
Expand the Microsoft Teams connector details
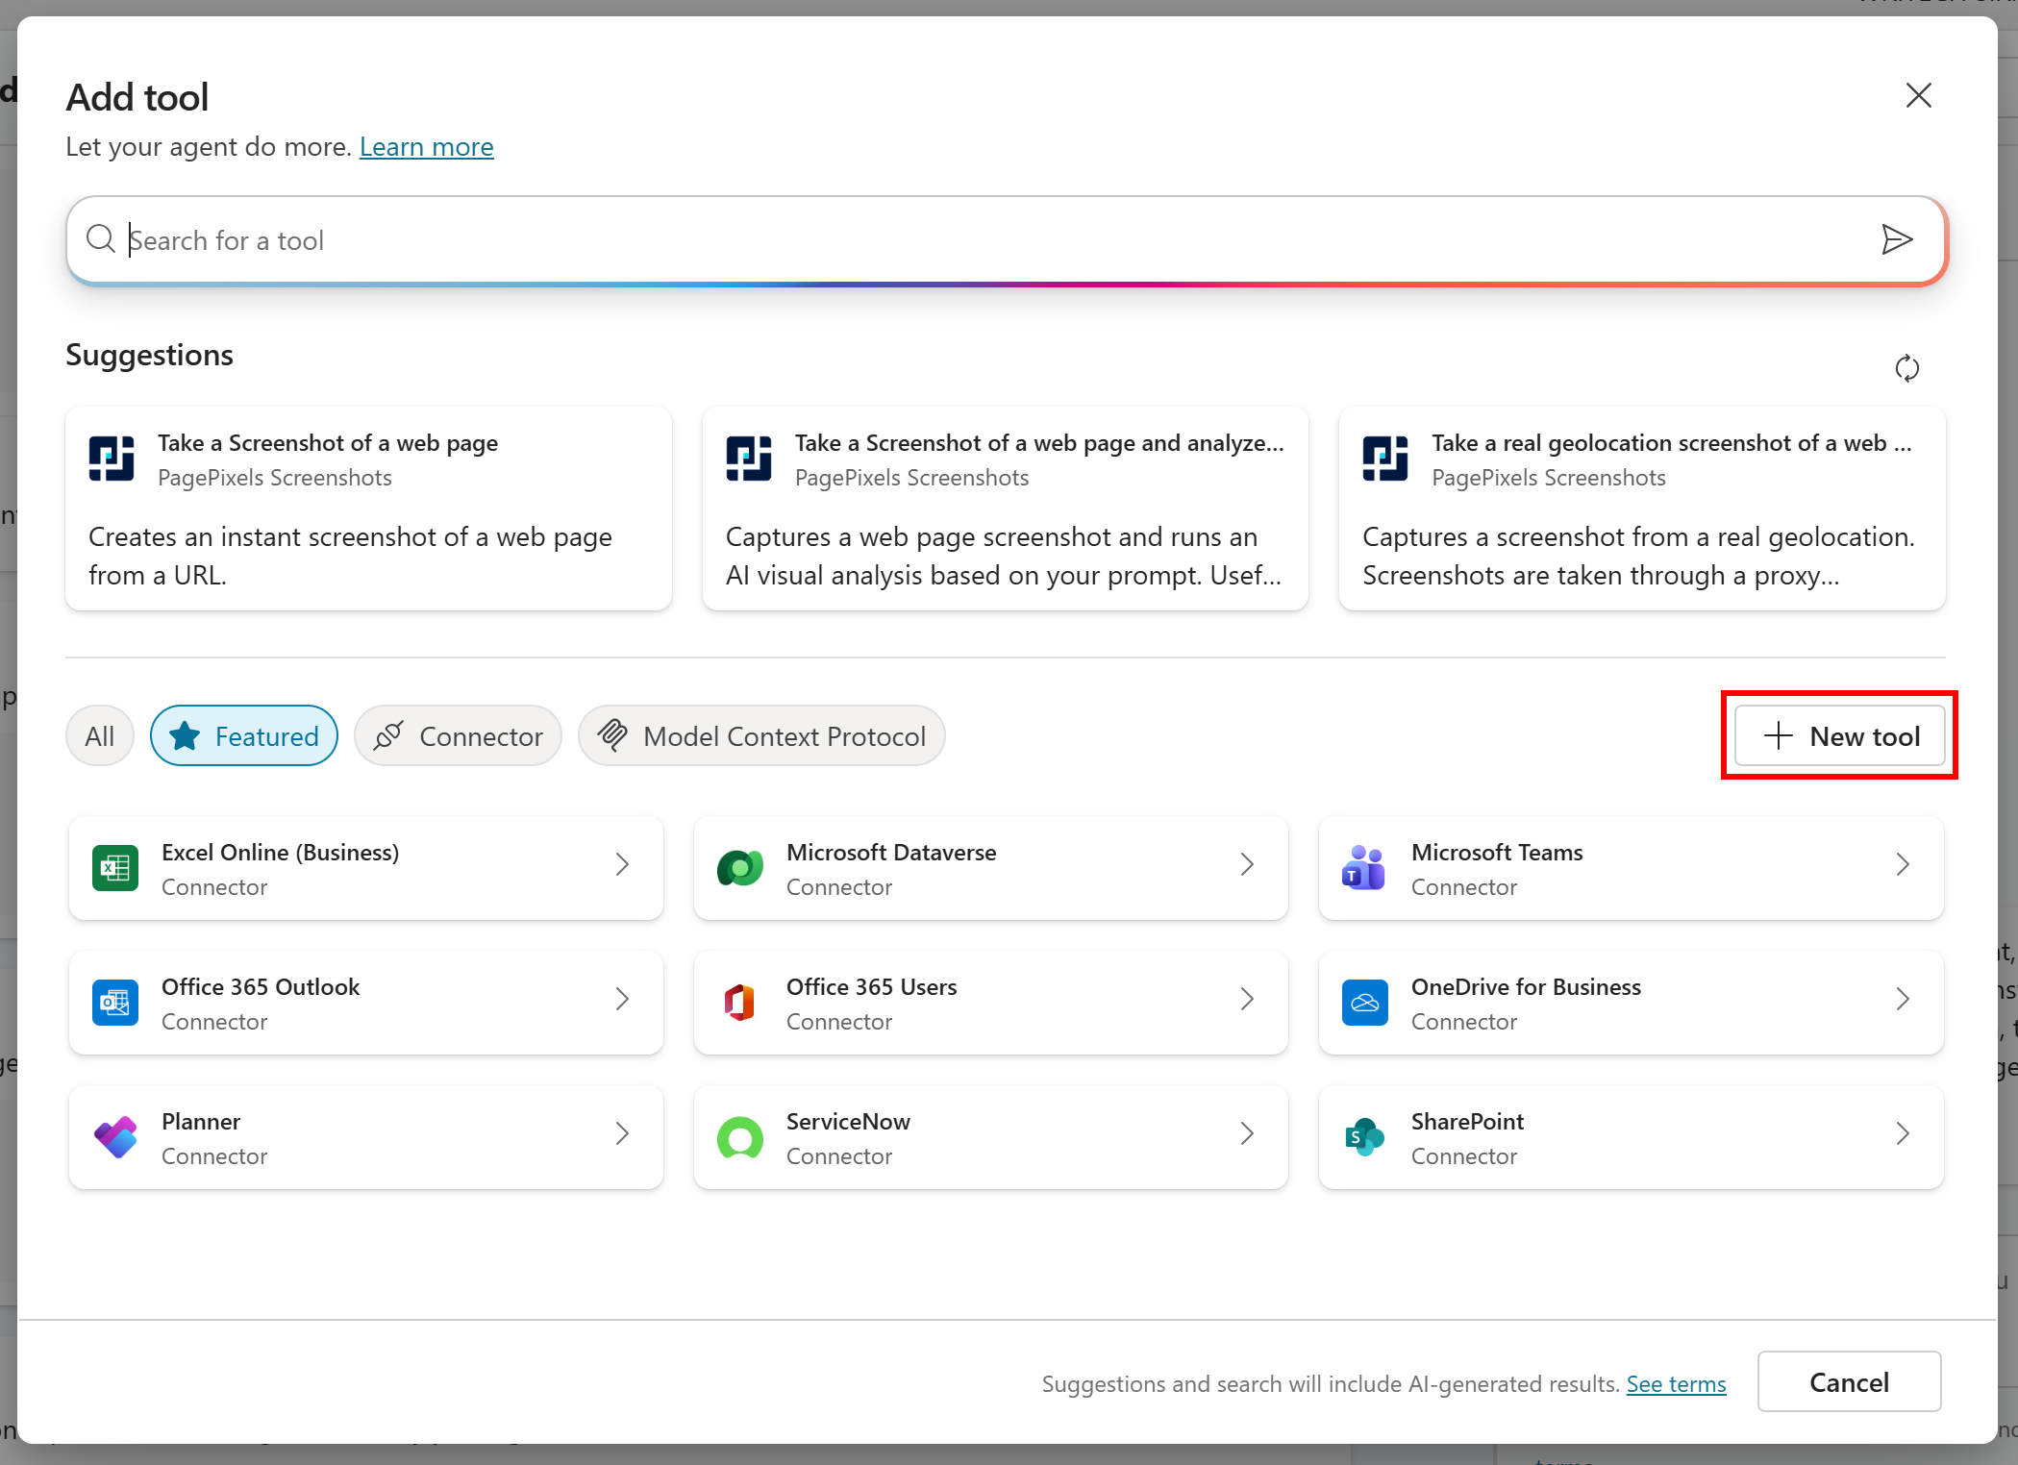coord(1903,864)
